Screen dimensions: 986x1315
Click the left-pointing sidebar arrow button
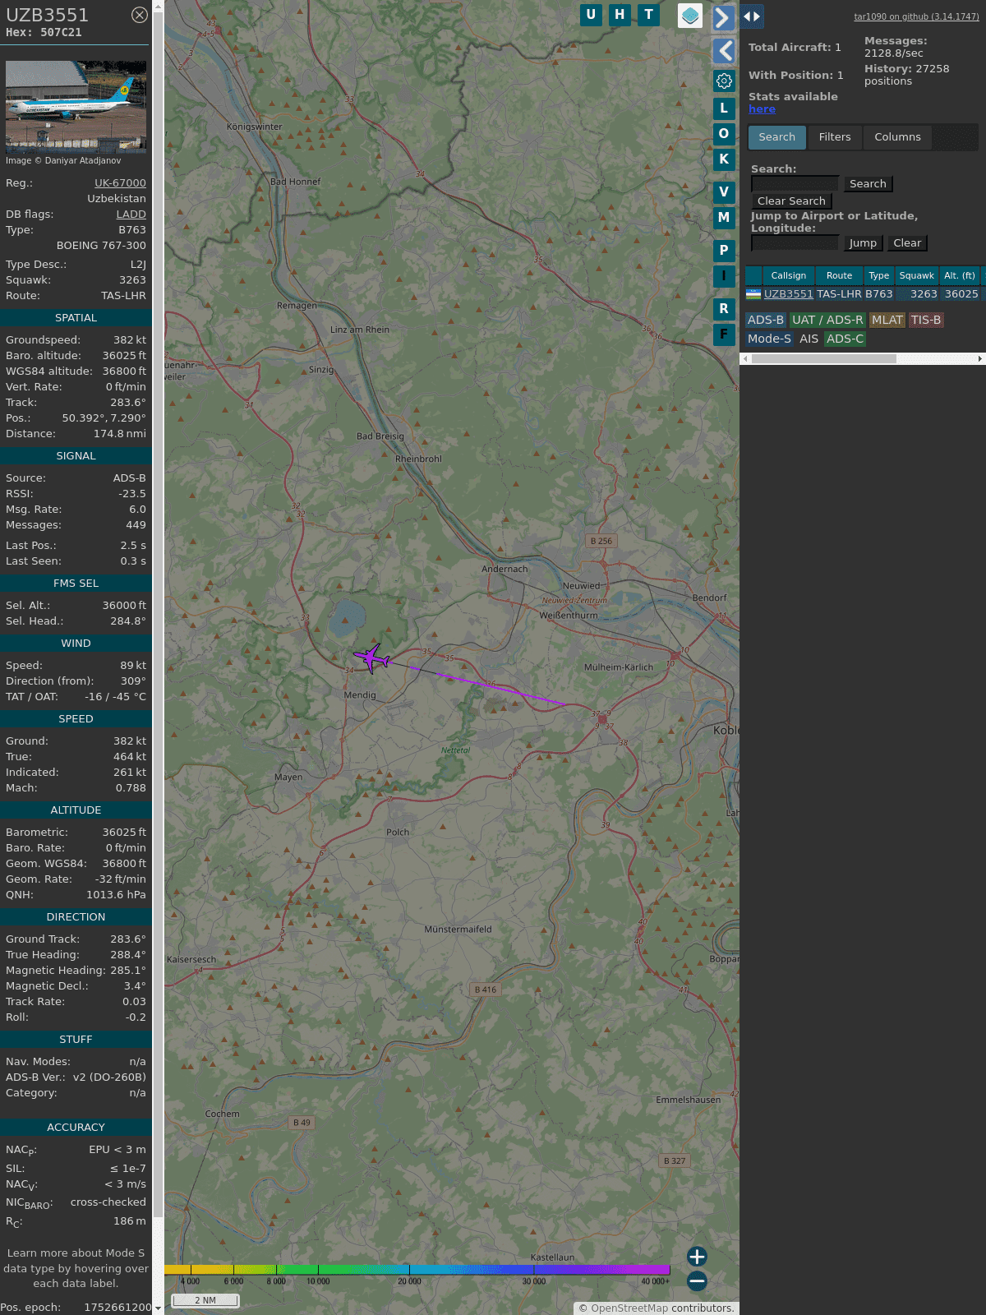(724, 51)
